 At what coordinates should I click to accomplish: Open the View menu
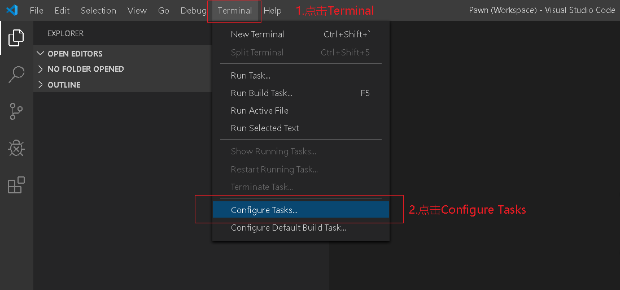[x=137, y=11]
